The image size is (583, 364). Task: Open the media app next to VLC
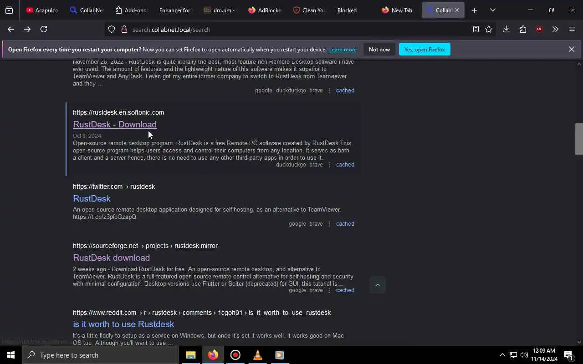(x=280, y=355)
